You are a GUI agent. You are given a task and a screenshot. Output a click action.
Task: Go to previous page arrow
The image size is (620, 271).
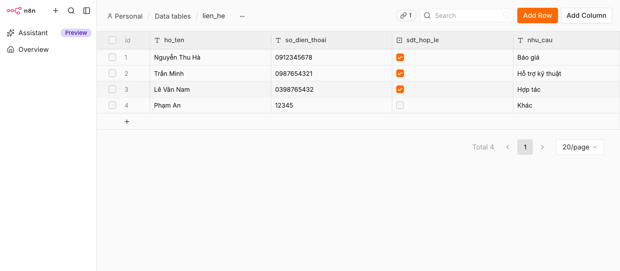pyautogui.click(x=508, y=147)
